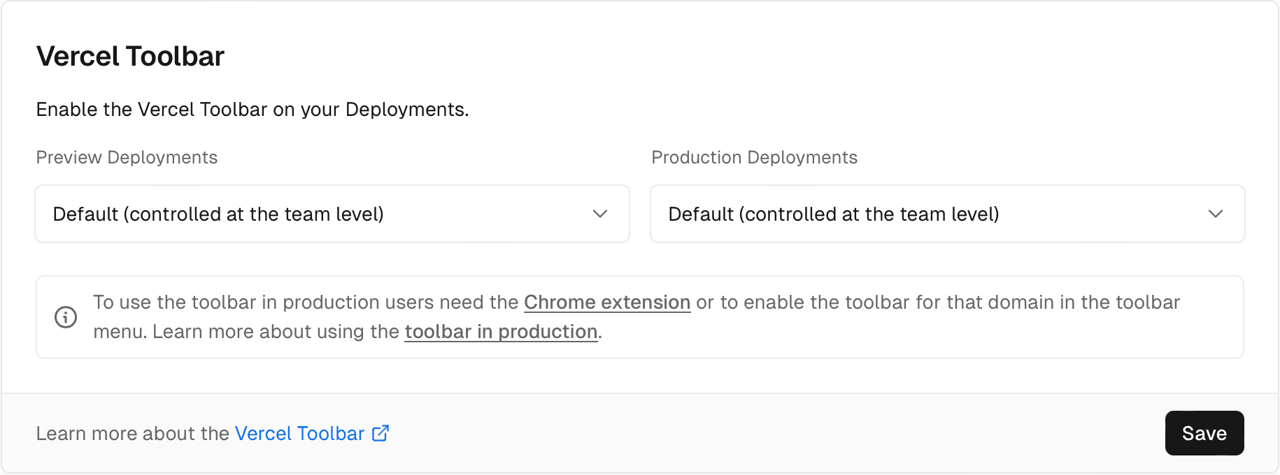1280x475 pixels.
Task: Click the chevron arrow in the Preview Deployments dropdown
Action: [599, 214]
